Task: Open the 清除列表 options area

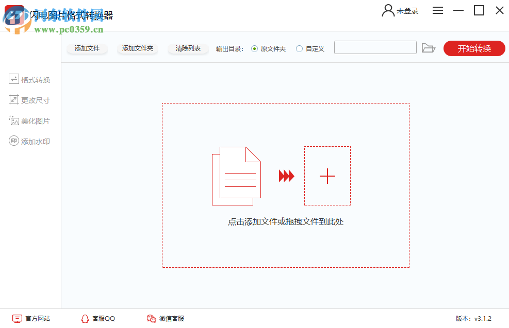Action: point(188,48)
